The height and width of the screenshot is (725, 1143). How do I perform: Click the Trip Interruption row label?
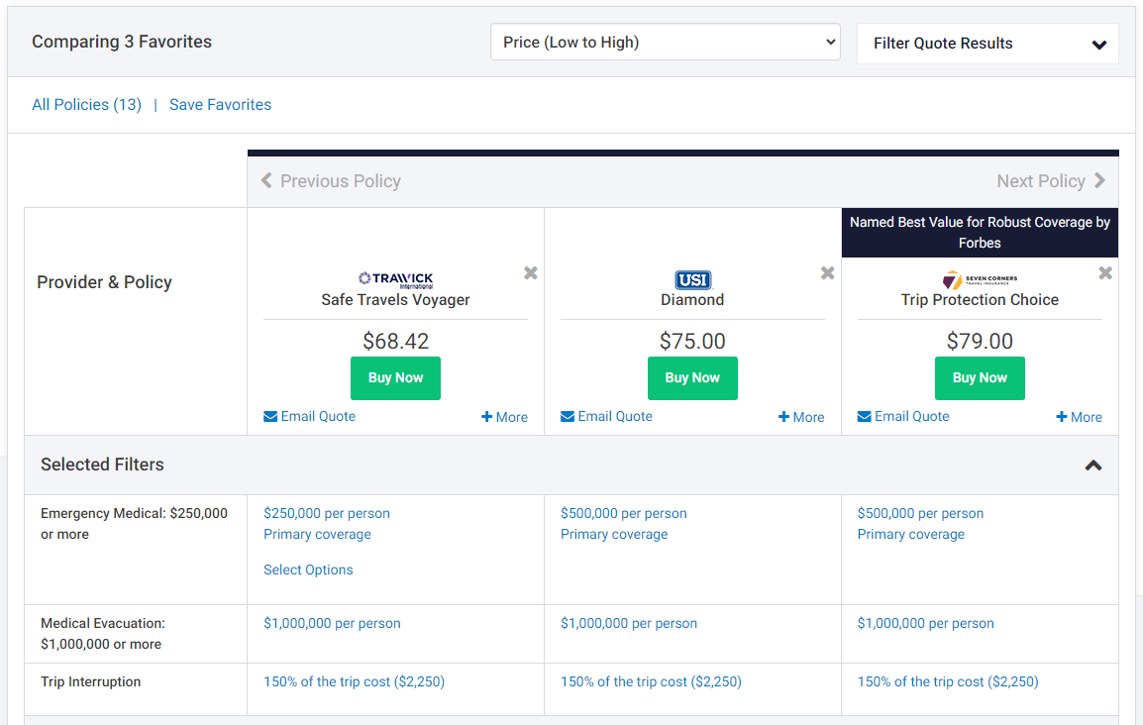point(90,682)
